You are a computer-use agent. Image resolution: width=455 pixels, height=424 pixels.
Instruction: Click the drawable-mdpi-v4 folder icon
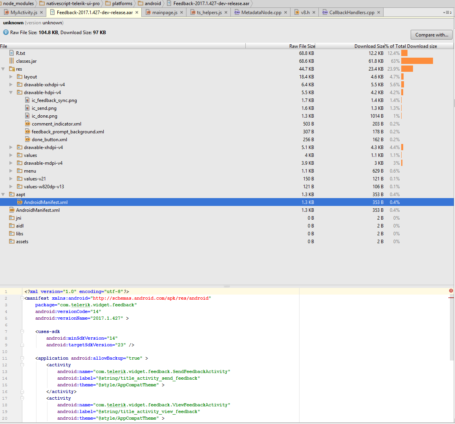tap(20, 163)
